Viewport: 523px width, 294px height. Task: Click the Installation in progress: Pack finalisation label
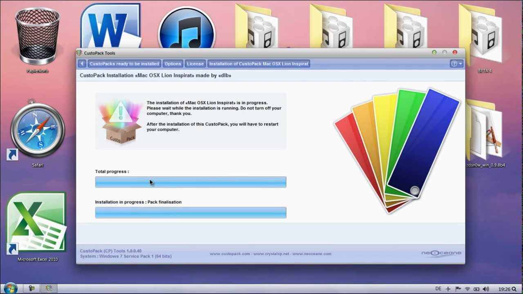138,202
